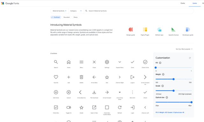Open the Category dropdown
The height and width of the screenshot is (122, 204).
[76, 11]
